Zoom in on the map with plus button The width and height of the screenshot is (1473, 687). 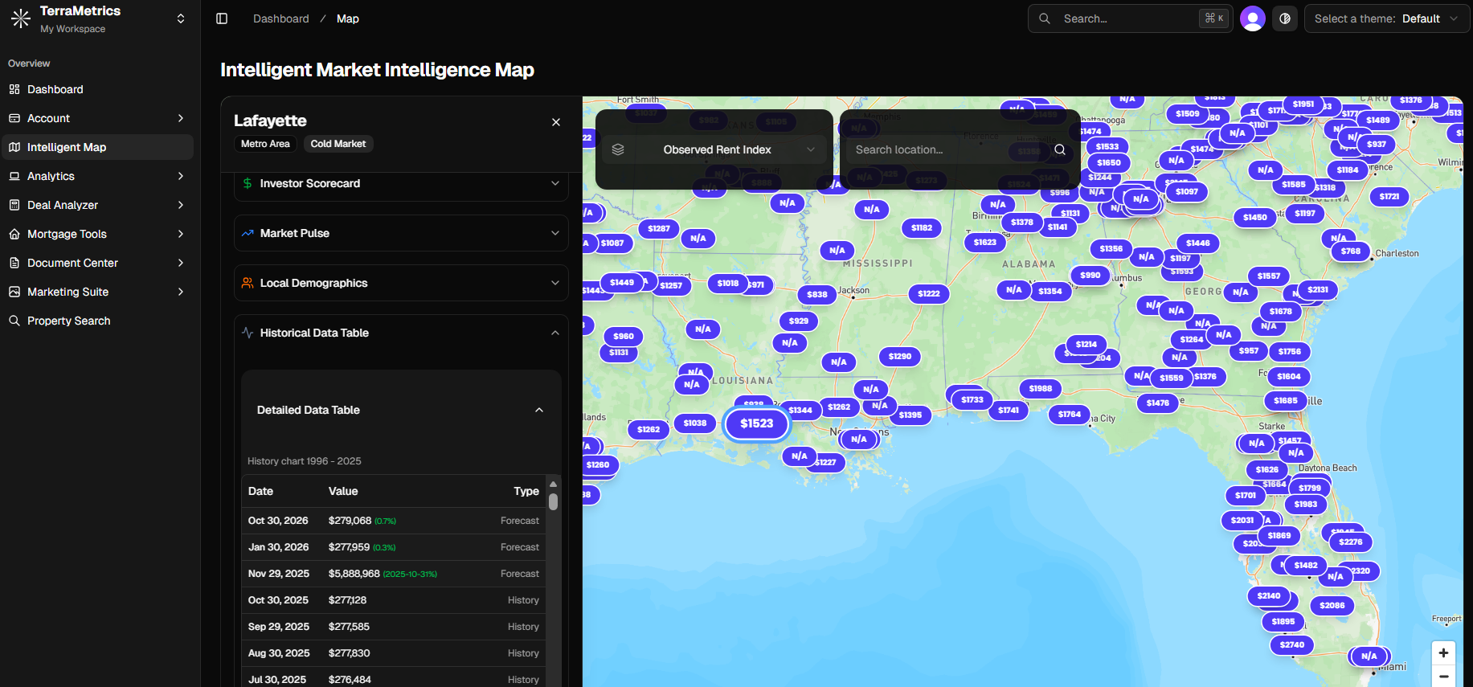(1443, 652)
